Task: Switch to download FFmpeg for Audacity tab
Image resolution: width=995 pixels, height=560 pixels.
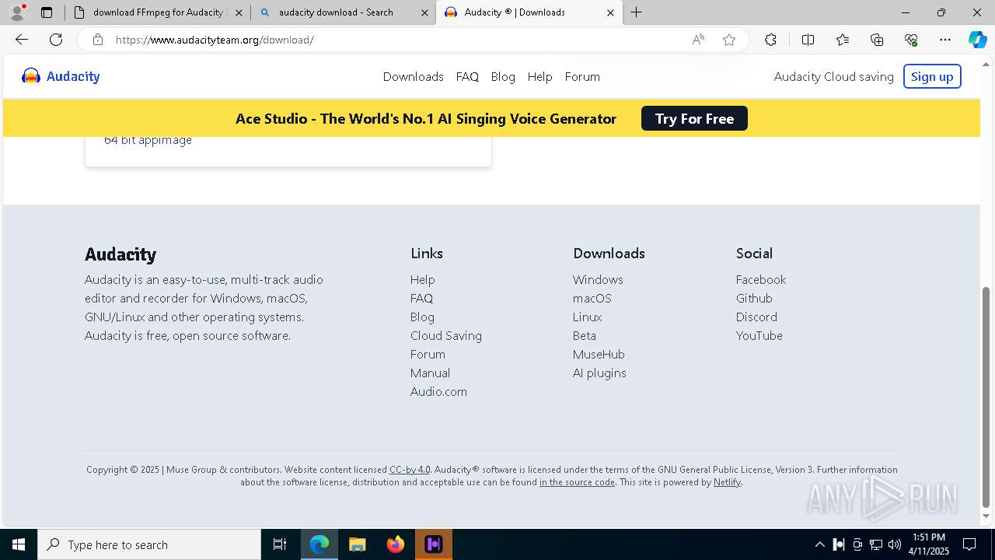Action: (158, 12)
